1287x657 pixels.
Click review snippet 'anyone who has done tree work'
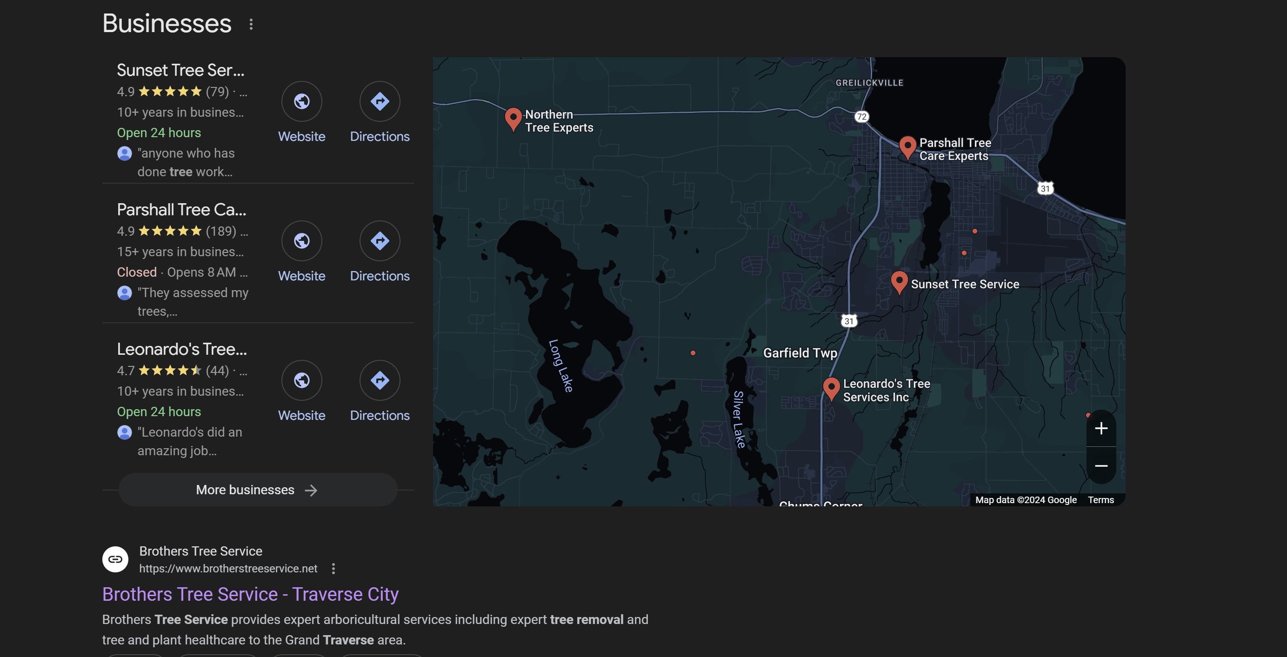tap(186, 162)
